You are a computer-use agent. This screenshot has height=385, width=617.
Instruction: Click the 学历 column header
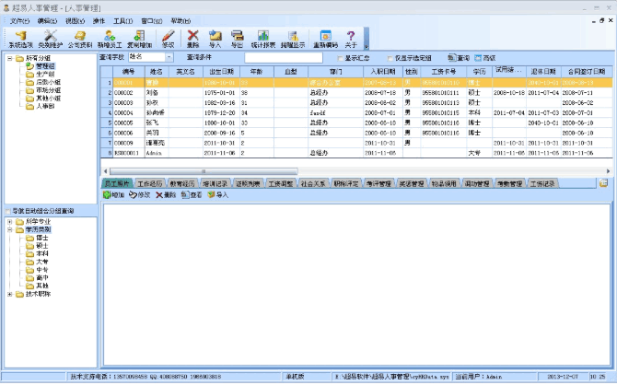coord(479,72)
